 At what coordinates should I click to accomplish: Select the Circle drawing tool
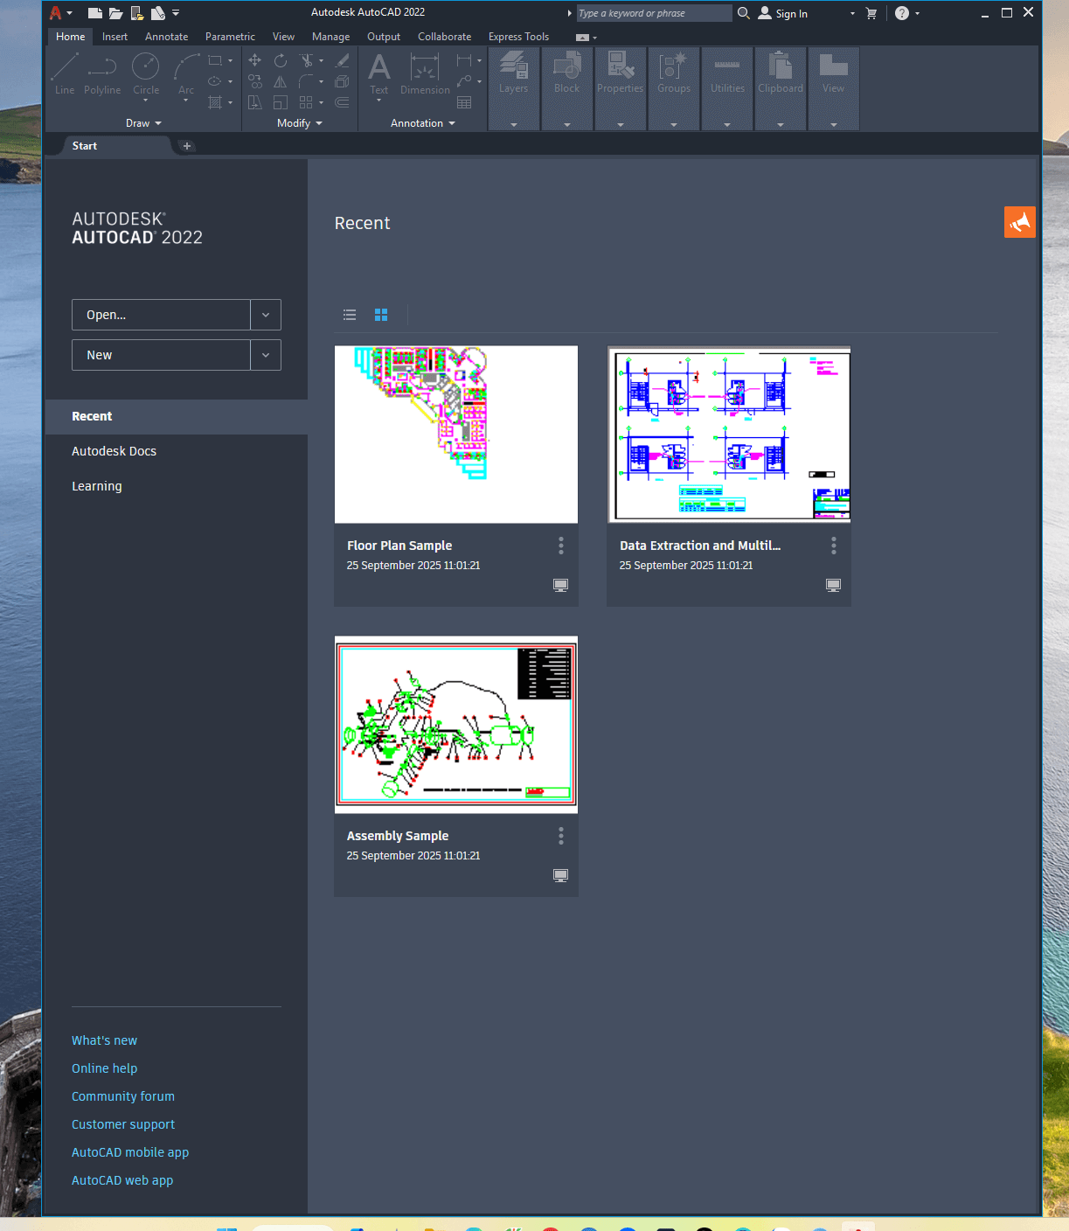point(145,73)
